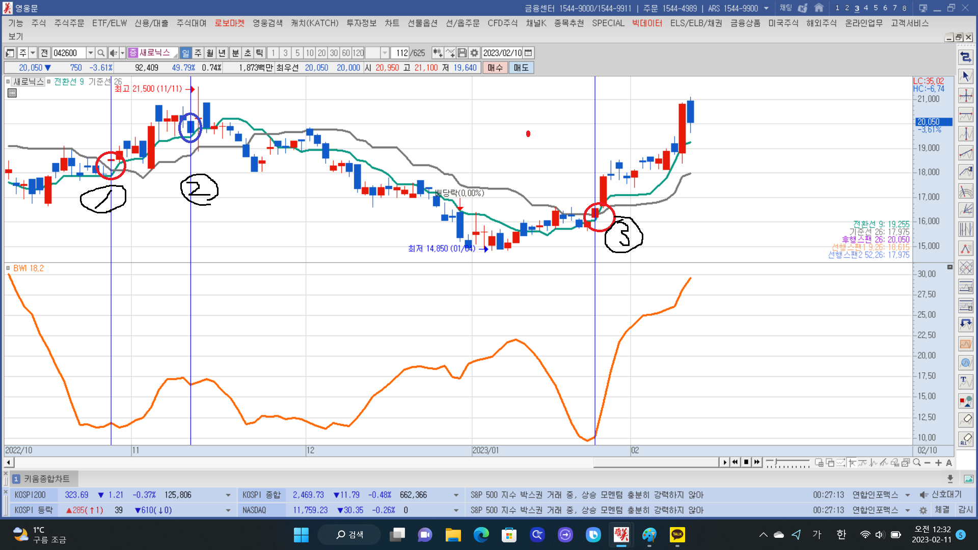Select the crosshair tool in right toolbar

coord(966,96)
